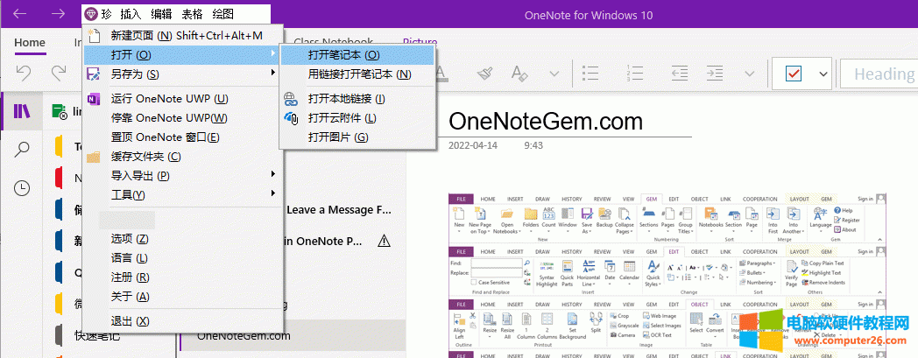This screenshot has height=358, width=918.
Task: Click the cloud attachment paperclip icon
Action: (292, 117)
